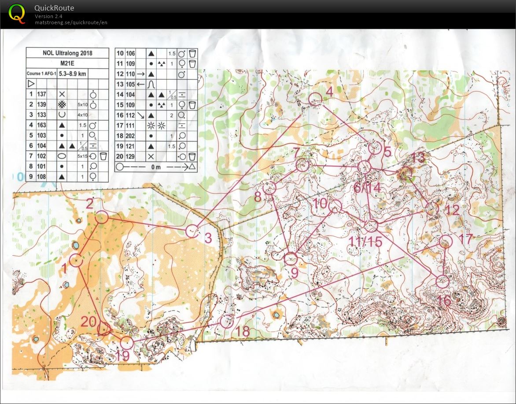516x404 pixels.
Task: Open the matstroeng.se/quickroute/en link
Action: (71, 22)
